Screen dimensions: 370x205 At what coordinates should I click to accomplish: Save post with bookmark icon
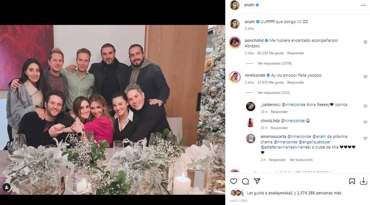coord(352,181)
